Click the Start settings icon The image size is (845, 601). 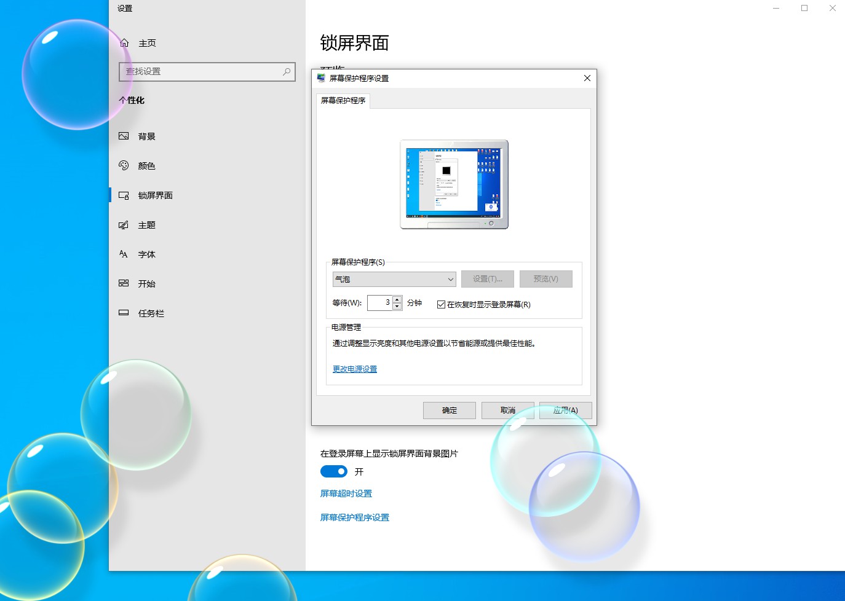pyautogui.click(x=123, y=283)
